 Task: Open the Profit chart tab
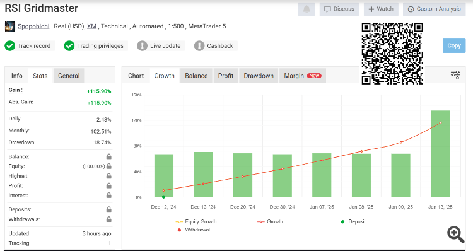coord(226,76)
